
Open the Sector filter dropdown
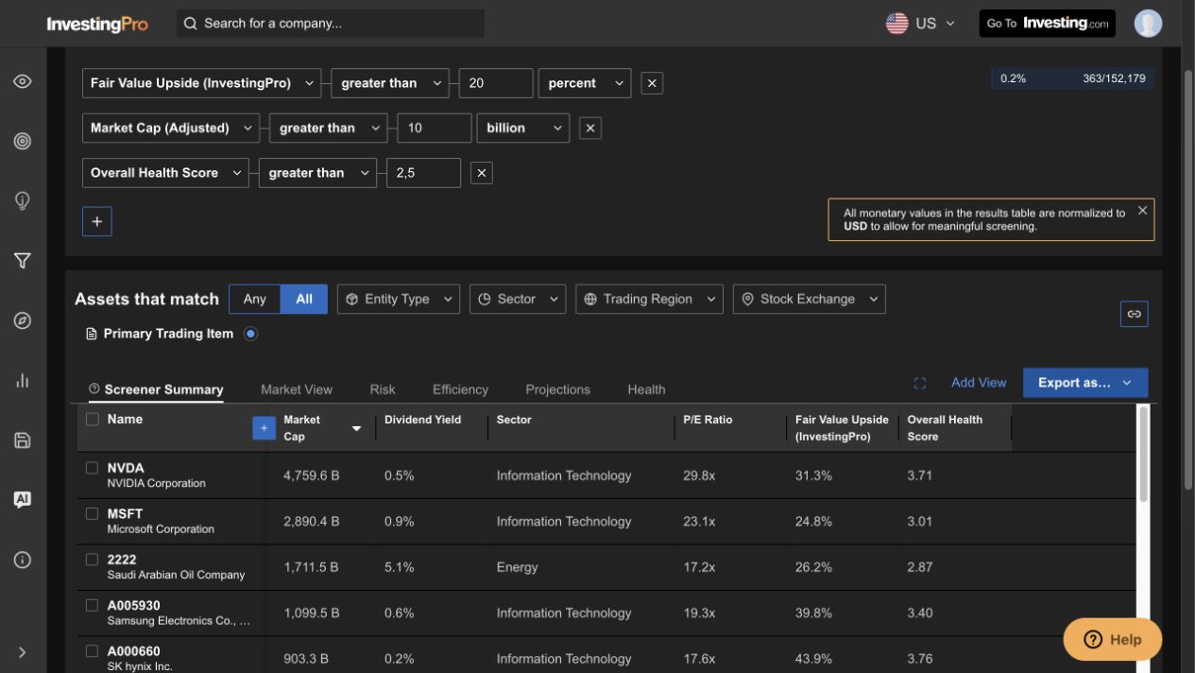(518, 299)
